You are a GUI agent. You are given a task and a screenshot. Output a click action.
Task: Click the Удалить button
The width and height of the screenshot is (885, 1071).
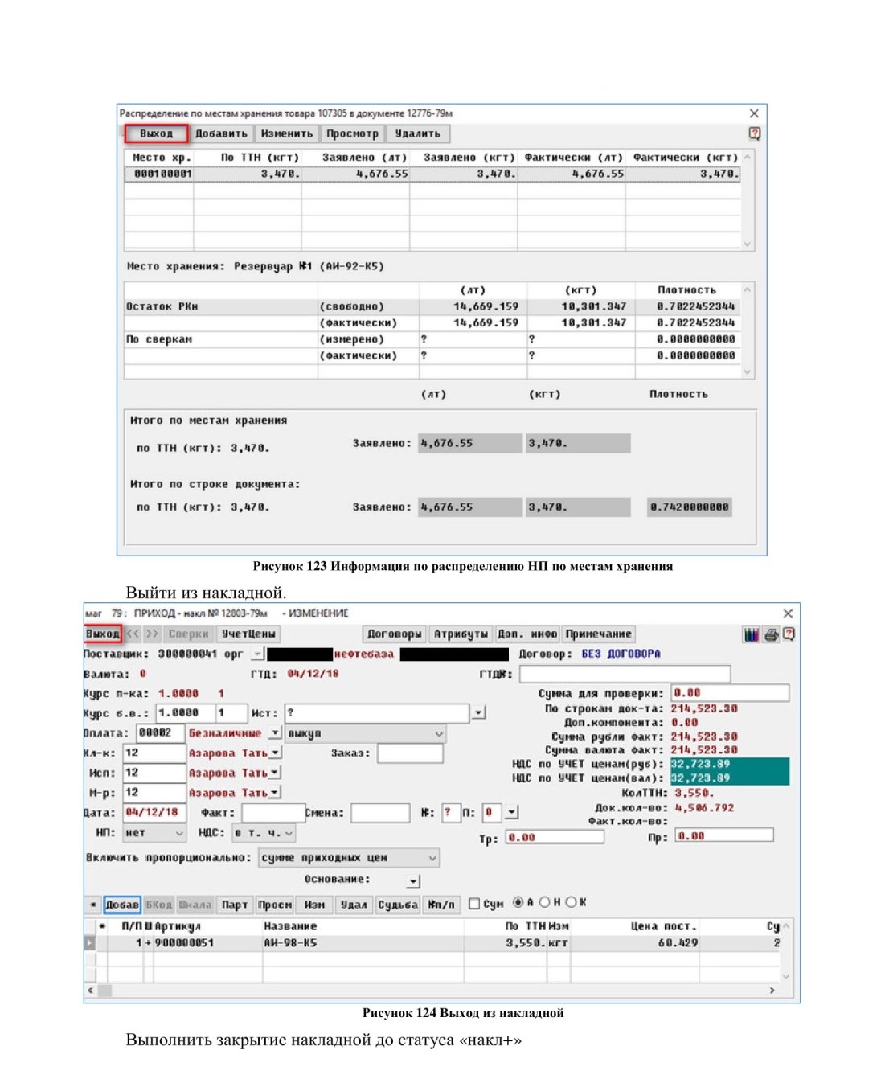coord(418,133)
